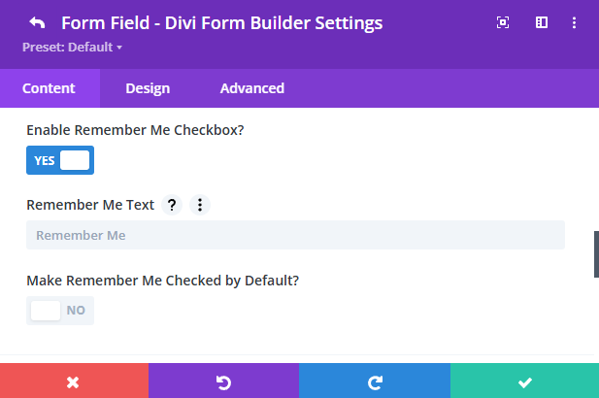Redo the last settings change

coord(374,381)
